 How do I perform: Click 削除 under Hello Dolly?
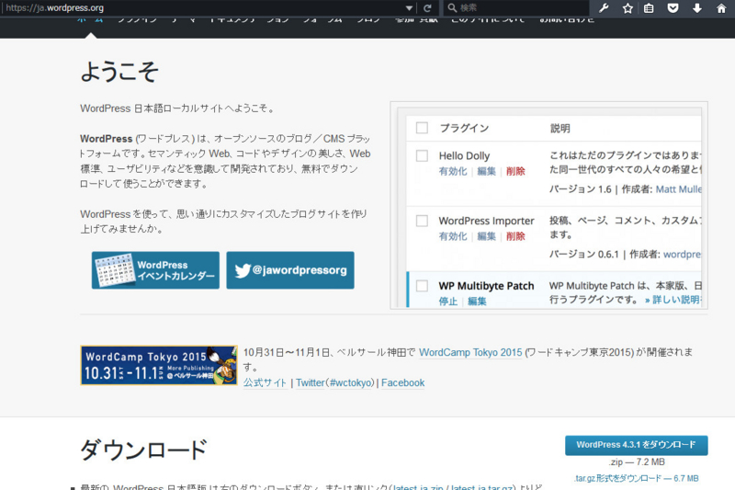click(x=515, y=171)
